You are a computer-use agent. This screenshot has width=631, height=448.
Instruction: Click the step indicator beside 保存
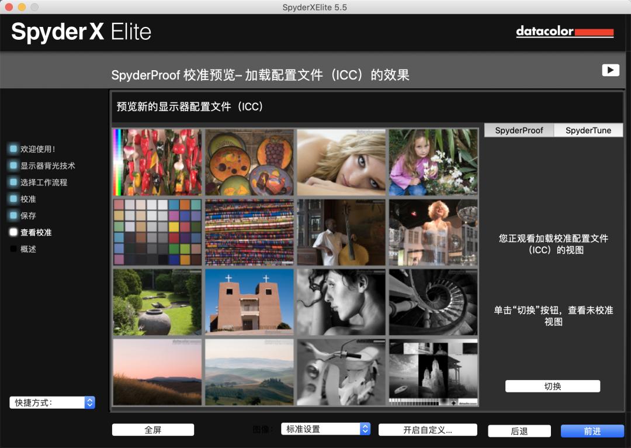13,216
